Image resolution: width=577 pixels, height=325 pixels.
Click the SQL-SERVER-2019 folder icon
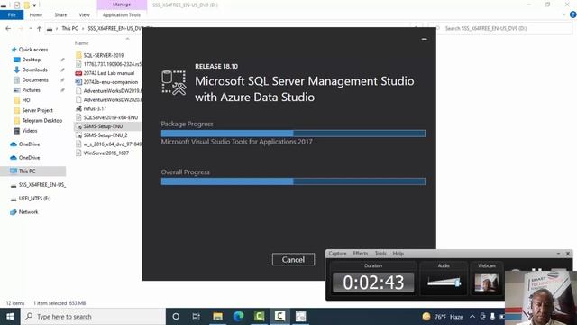point(78,55)
